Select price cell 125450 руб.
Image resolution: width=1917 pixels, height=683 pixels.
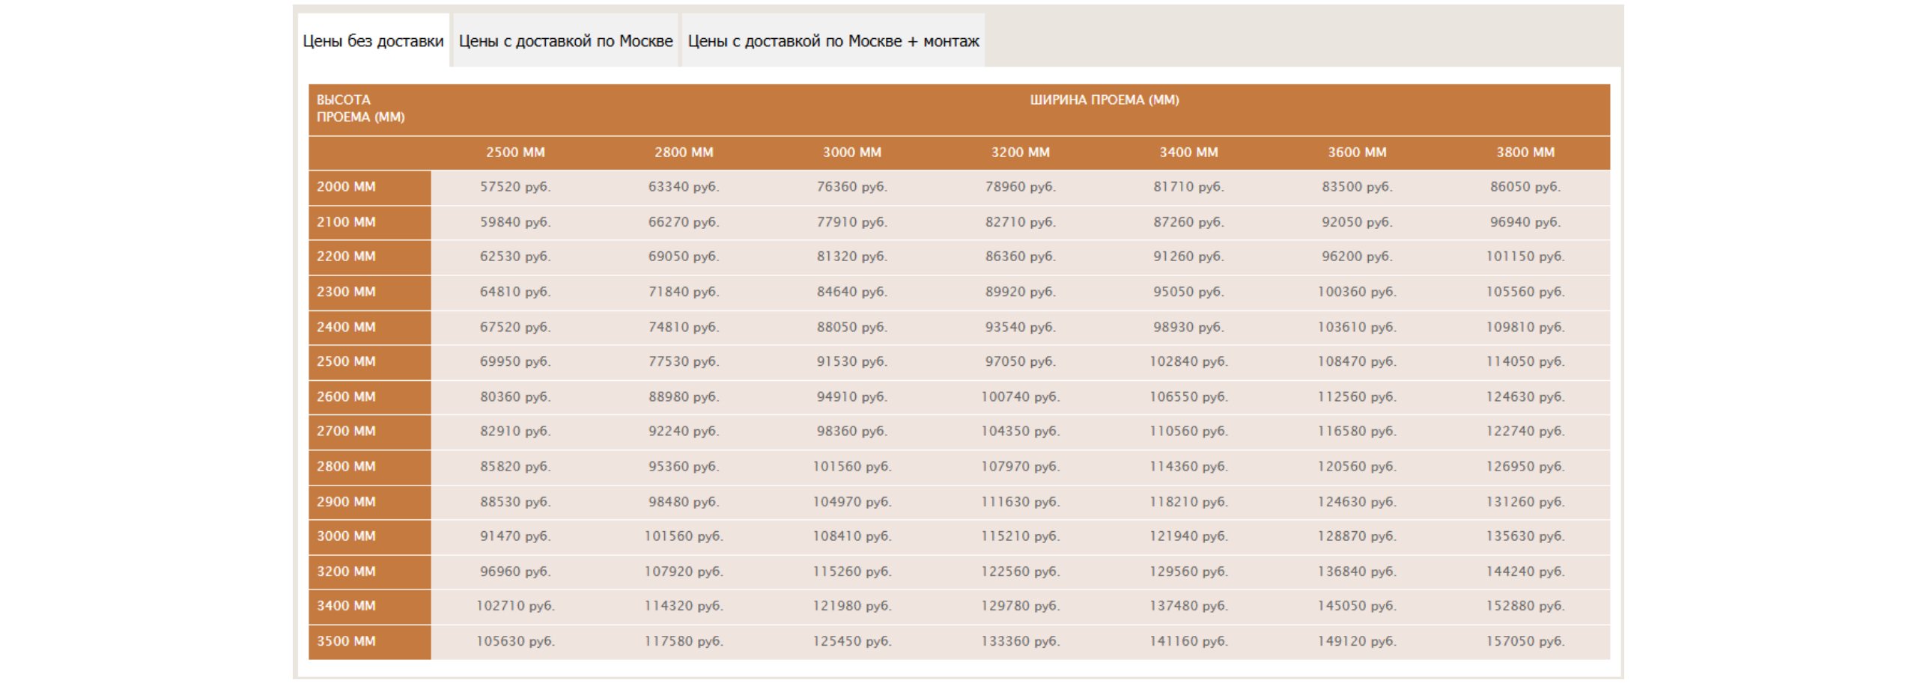pyautogui.click(x=852, y=641)
